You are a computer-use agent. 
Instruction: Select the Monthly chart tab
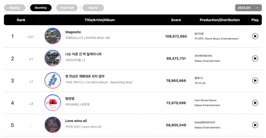[41, 8]
